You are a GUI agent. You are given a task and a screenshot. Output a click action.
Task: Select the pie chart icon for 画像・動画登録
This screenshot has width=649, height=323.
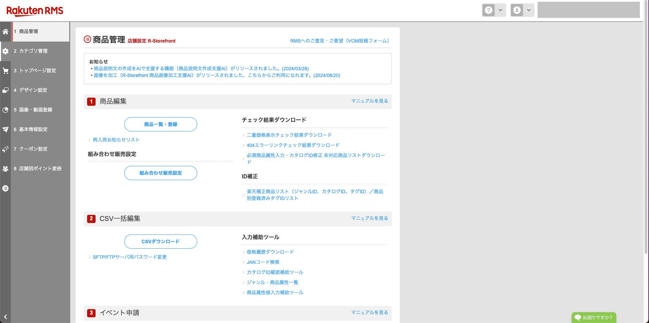coord(5,110)
